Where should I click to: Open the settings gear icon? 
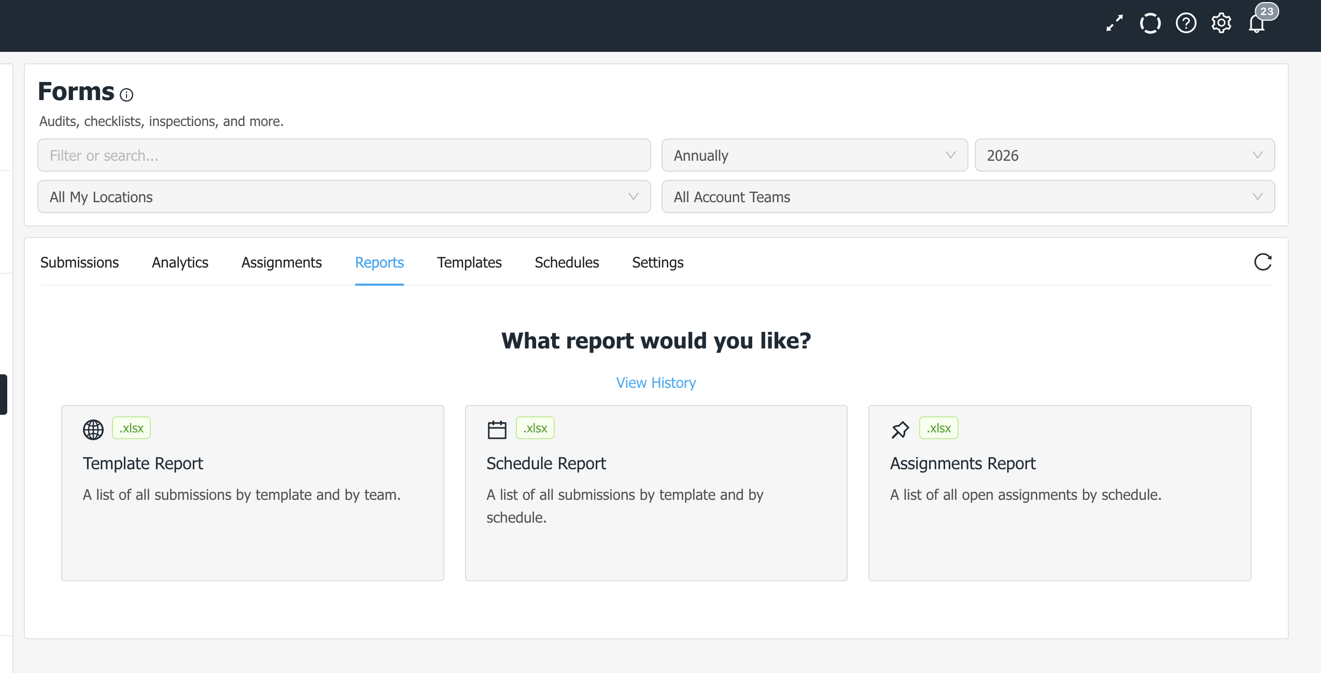tap(1221, 23)
